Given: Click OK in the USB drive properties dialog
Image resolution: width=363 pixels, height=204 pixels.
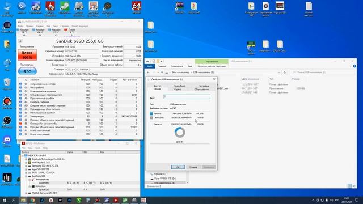Looking at the screenshot, I should coord(178,167).
